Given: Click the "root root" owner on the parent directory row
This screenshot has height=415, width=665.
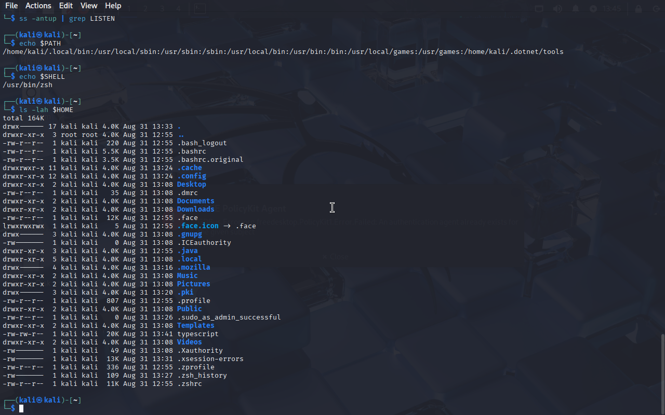Looking at the screenshot, I should (79, 135).
